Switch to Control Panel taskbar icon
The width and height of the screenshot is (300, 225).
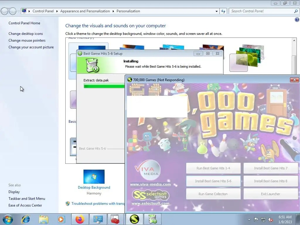[x=98, y=219]
